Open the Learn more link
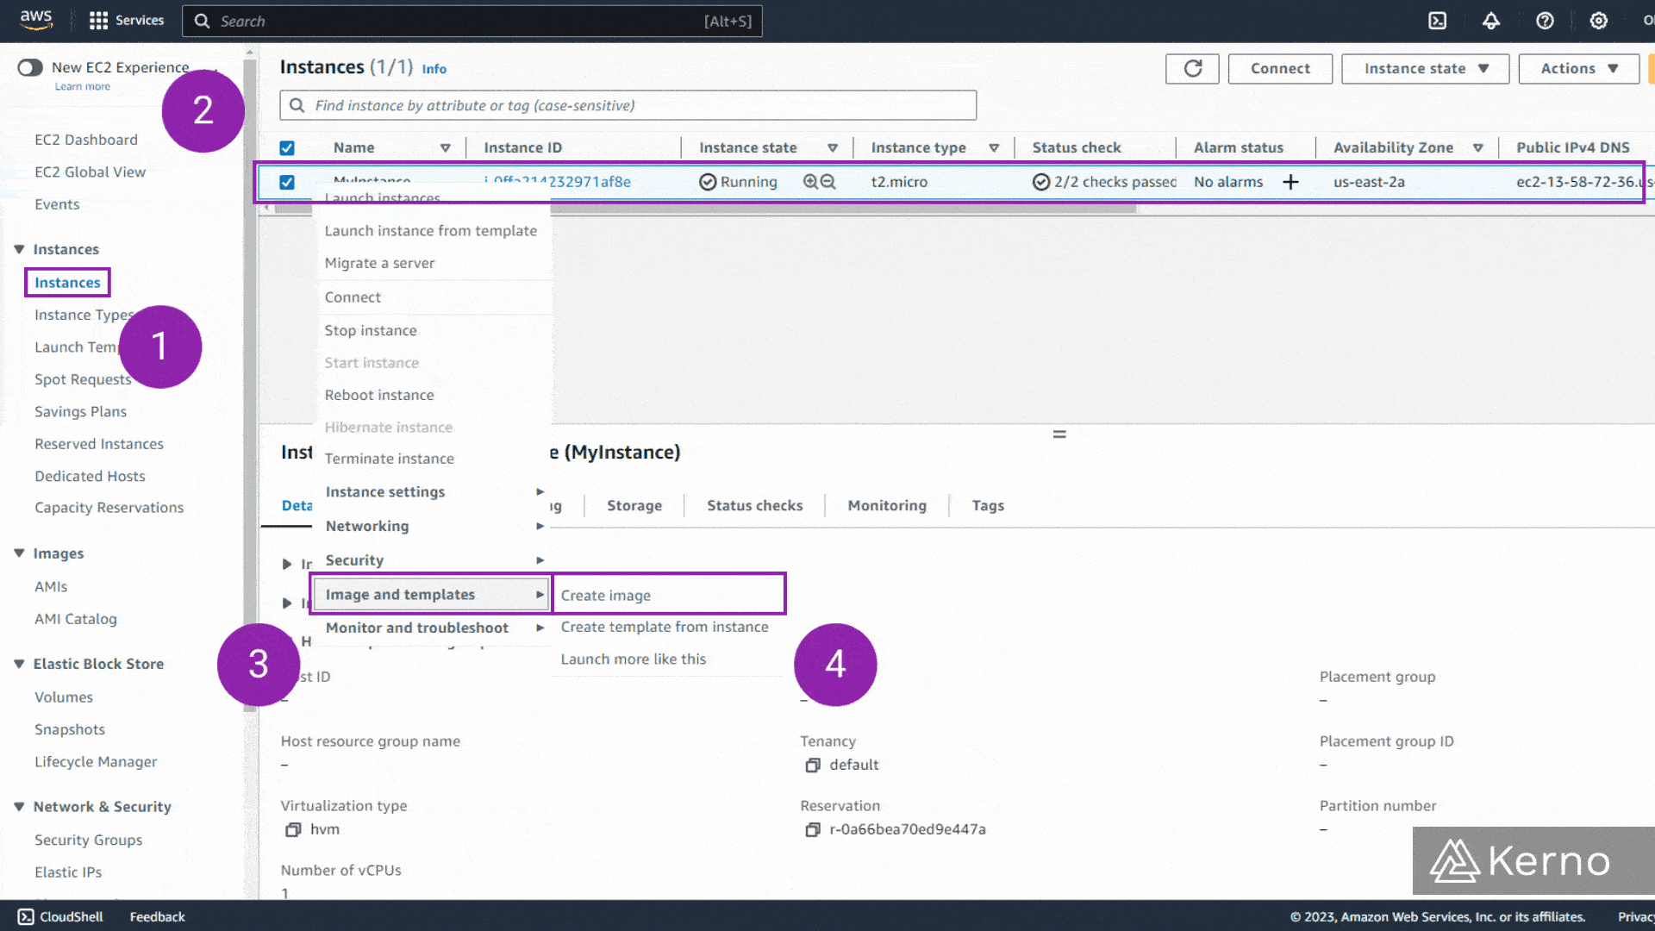This screenshot has width=1655, height=931. coord(83,87)
